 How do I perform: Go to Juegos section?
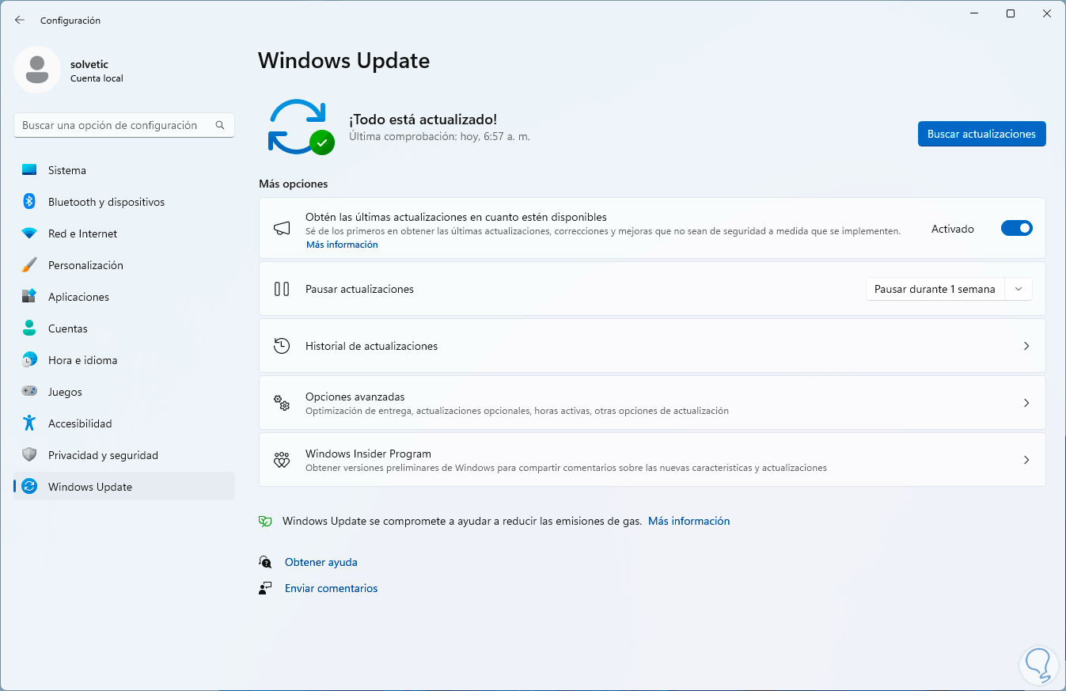[124, 392]
